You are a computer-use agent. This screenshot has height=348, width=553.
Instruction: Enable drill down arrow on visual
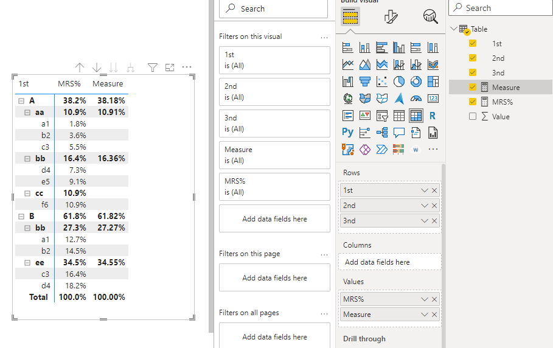(x=97, y=68)
